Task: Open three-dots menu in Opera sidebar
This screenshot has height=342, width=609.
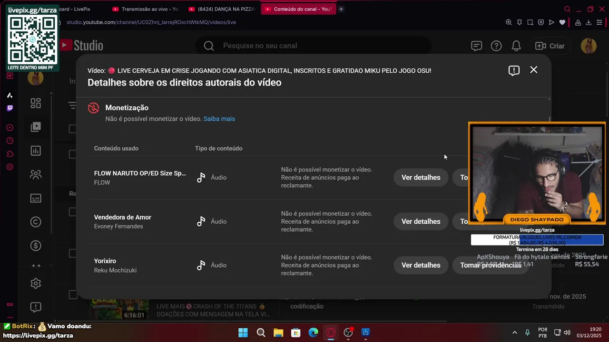Action: [x=10, y=317]
